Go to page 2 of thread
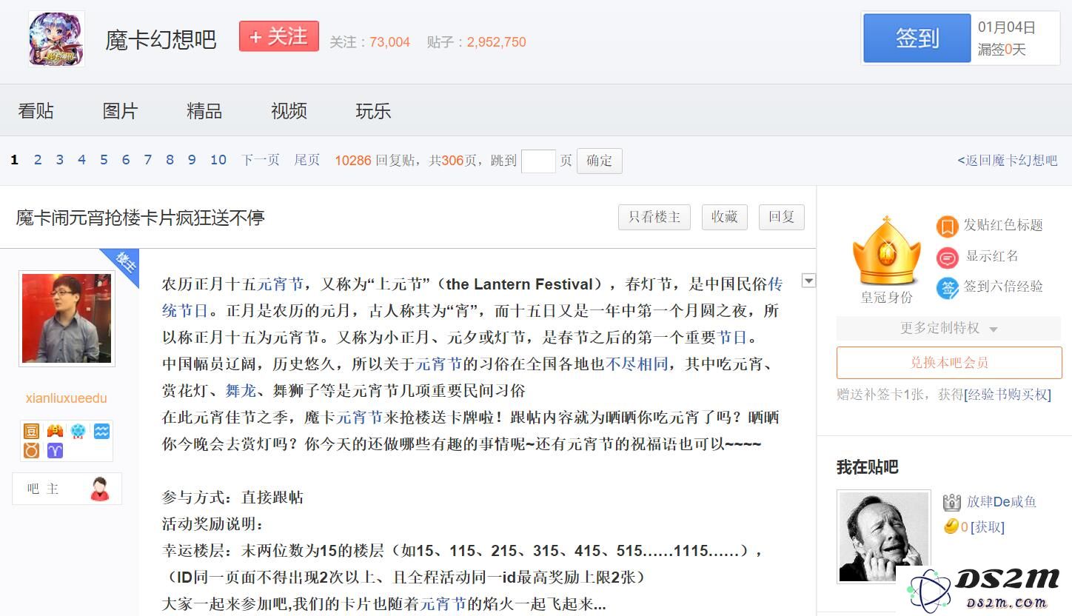The height and width of the screenshot is (616, 1072). point(38,160)
